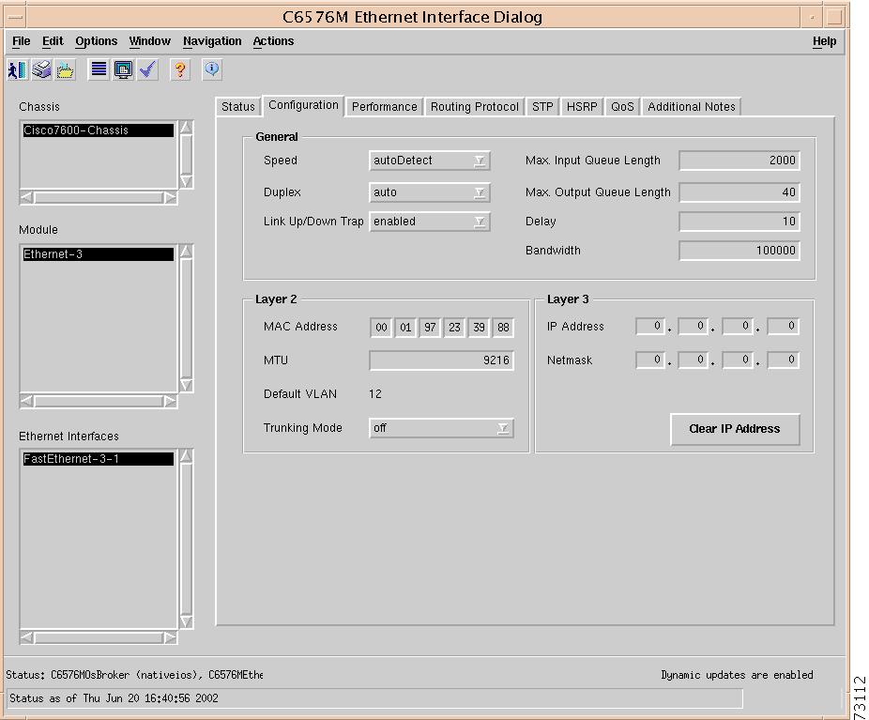Click the blue horizontal lines toolbar icon
The image size is (869, 720).
click(99, 69)
